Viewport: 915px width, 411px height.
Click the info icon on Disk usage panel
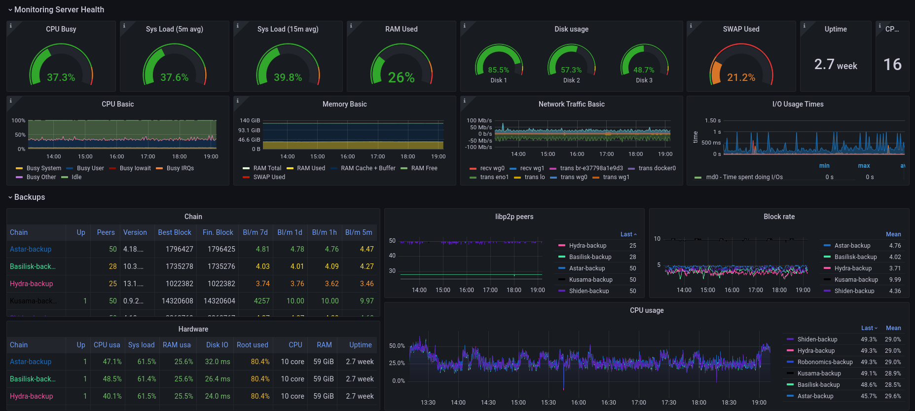(464, 26)
